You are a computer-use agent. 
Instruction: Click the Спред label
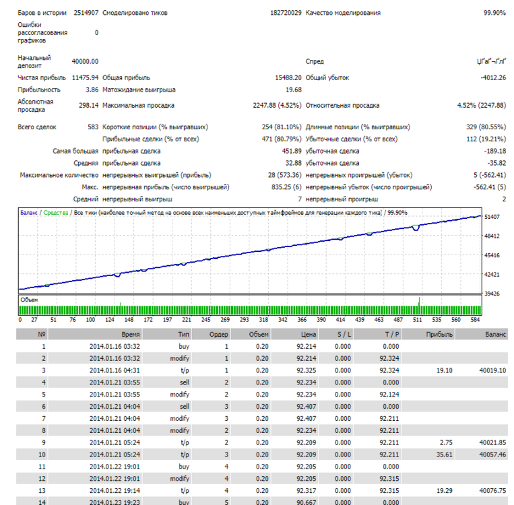(x=315, y=61)
